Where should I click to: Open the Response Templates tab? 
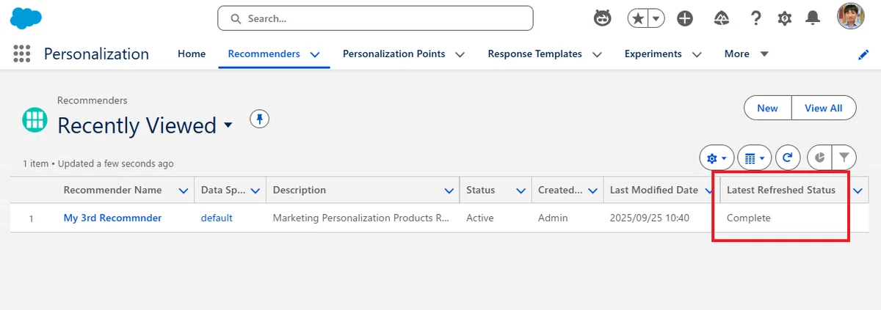tap(535, 53)
